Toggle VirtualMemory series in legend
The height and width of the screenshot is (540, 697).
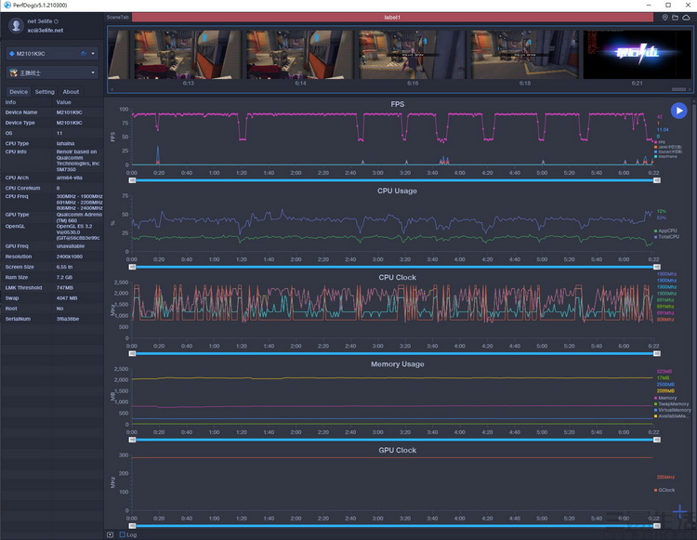pos(673,410)
